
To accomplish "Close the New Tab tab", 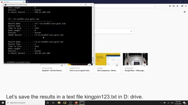I will coord(24,2).
